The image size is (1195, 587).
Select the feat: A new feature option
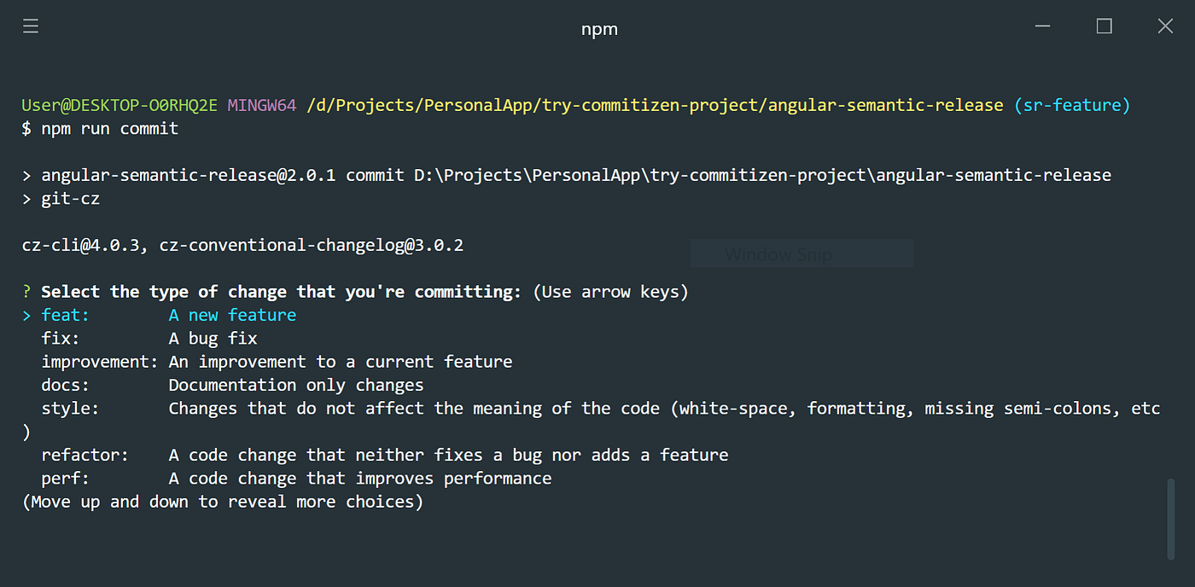(x=169, y=315)
